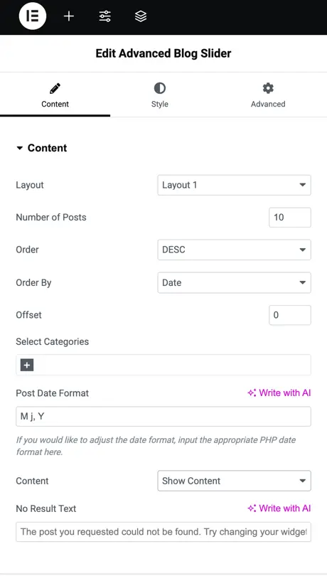Click Write with AI for Post Date Format
The width and height of the screenshot is (327, 576).
pos(279,393)
